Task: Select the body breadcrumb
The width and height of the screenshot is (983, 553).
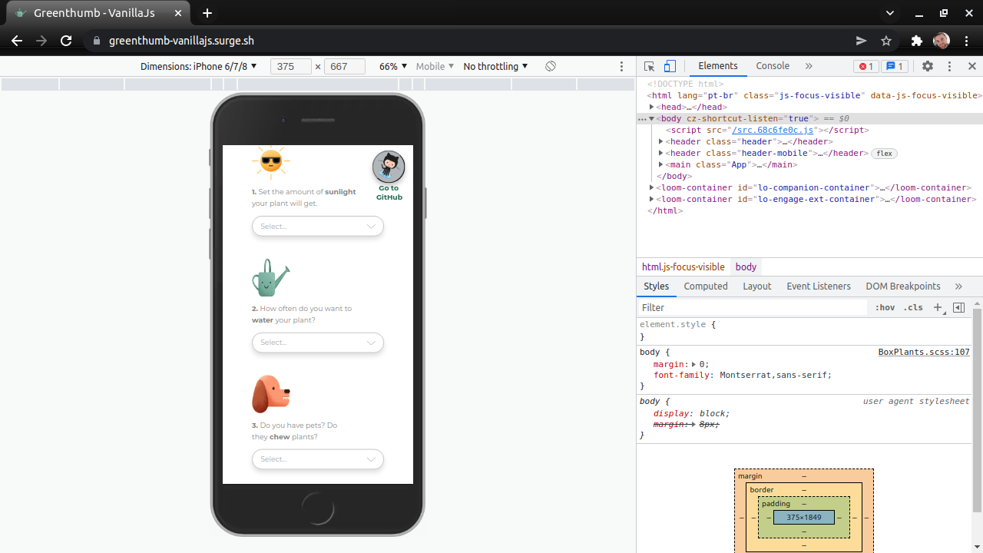Action: 746,267
